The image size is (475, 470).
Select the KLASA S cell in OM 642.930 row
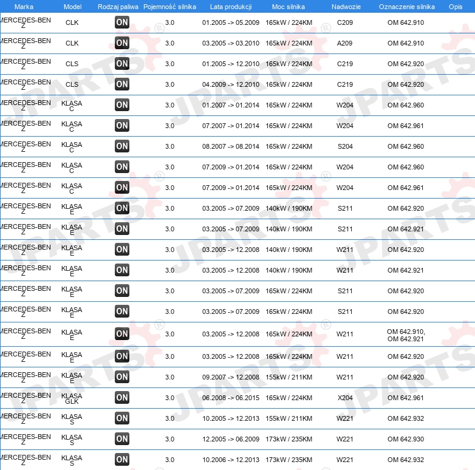click(x=72, y=440)
